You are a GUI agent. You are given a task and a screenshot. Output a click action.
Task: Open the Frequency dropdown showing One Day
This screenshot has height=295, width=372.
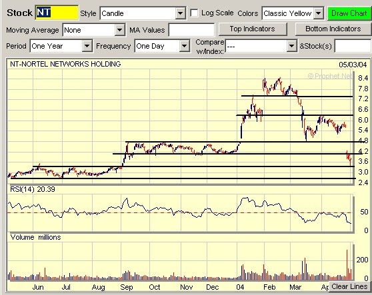162,46
